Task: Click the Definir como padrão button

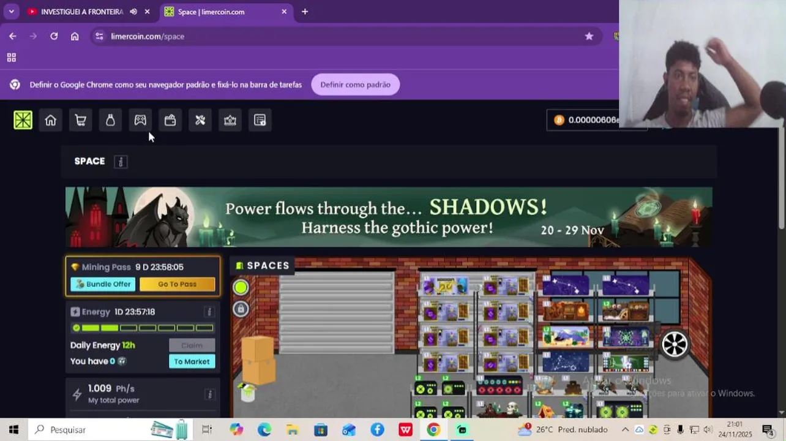Action: (355, 85)
